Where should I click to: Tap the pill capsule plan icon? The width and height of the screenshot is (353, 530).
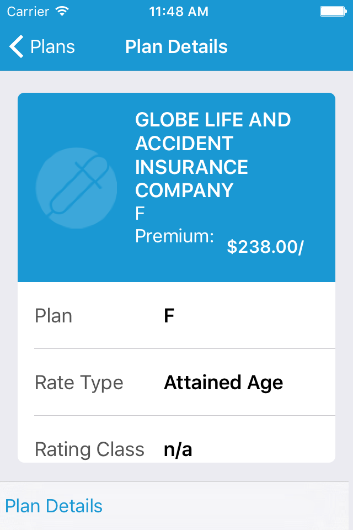coord(76,188)
